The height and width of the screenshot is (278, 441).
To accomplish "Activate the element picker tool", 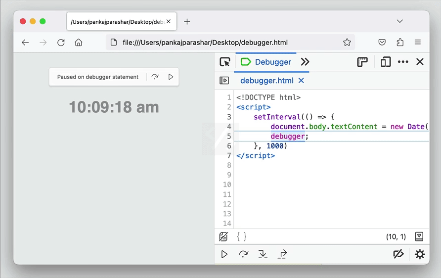I will [225, 62].
